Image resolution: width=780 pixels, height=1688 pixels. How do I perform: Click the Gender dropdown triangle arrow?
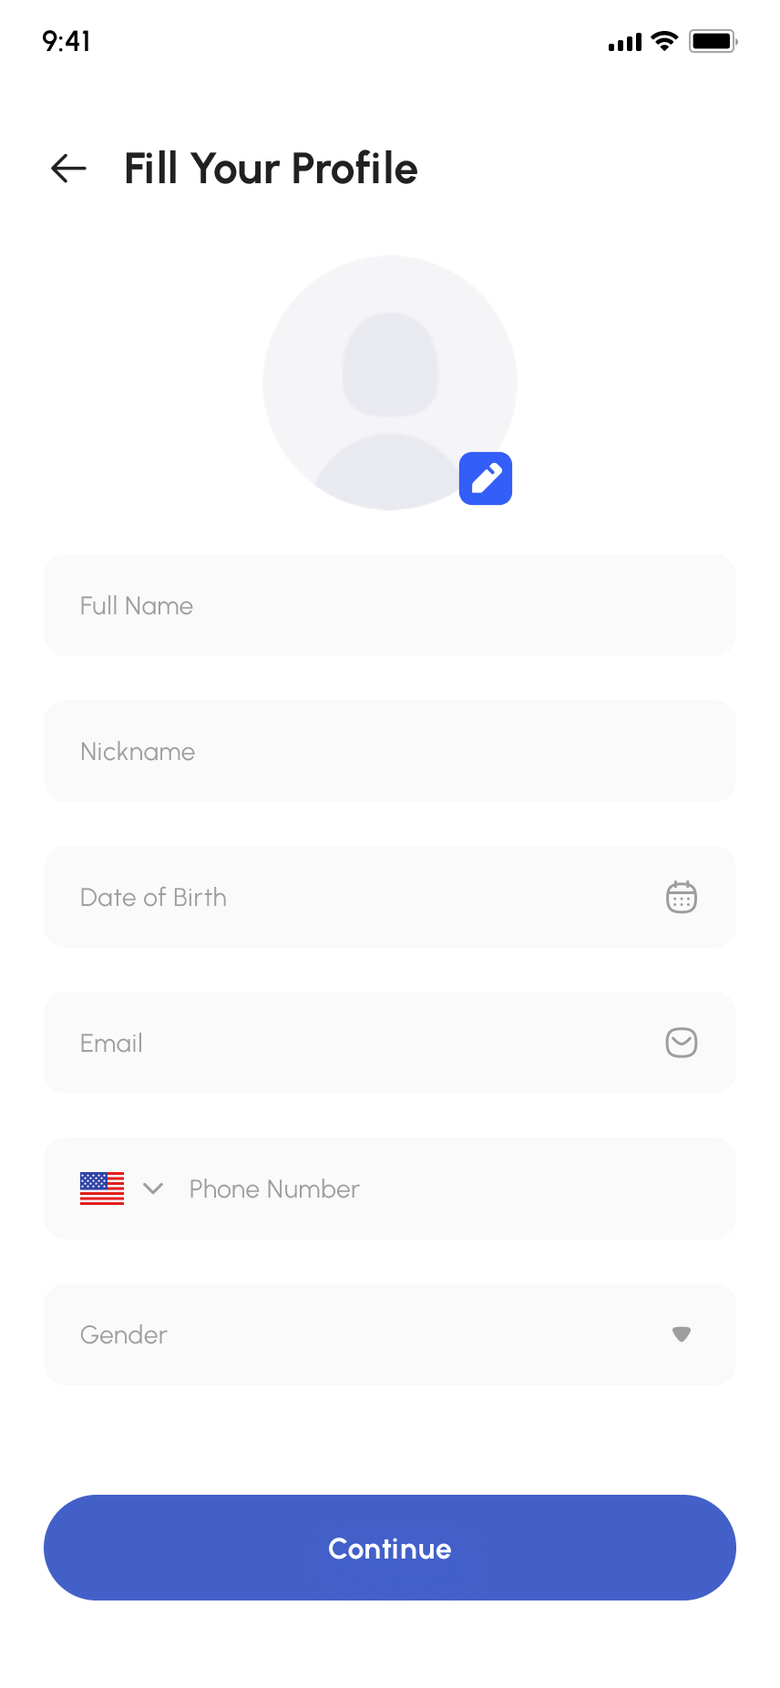pyautogui.click(x=682, y=1334)
